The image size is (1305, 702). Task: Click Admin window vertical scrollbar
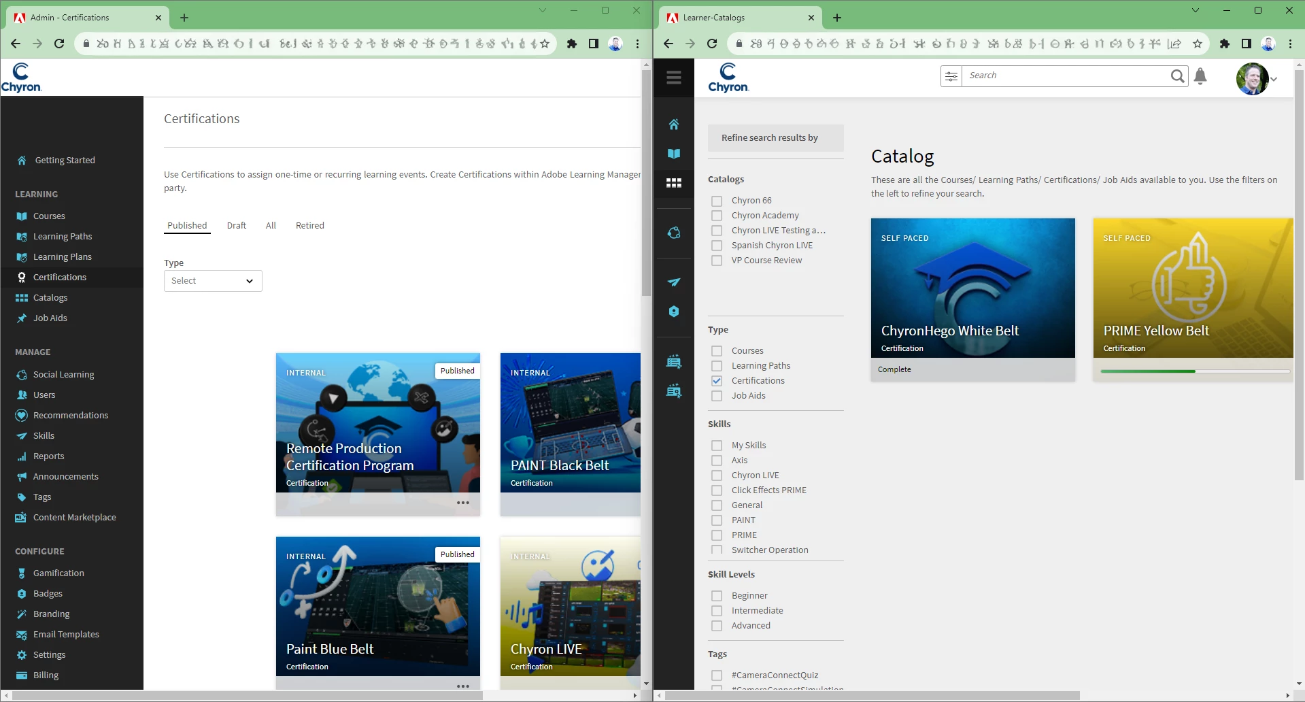646,182
